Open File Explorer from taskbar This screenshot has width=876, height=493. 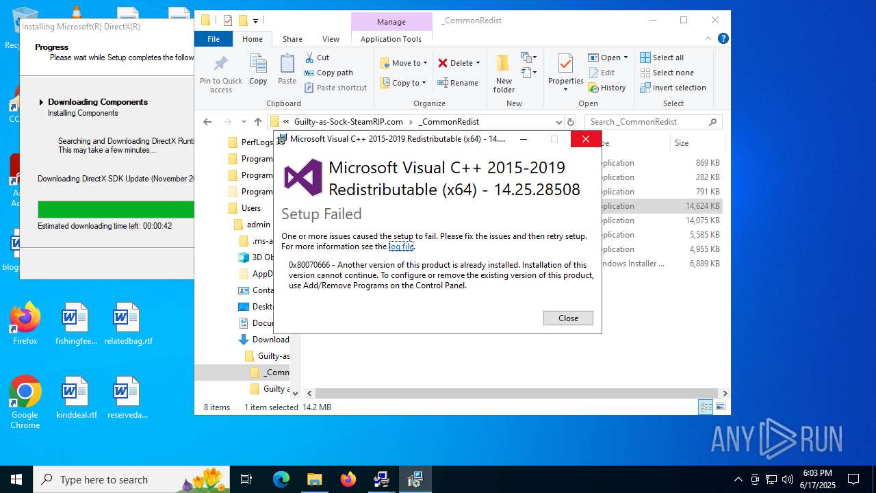pyautogui.click(x=314, y=479)
